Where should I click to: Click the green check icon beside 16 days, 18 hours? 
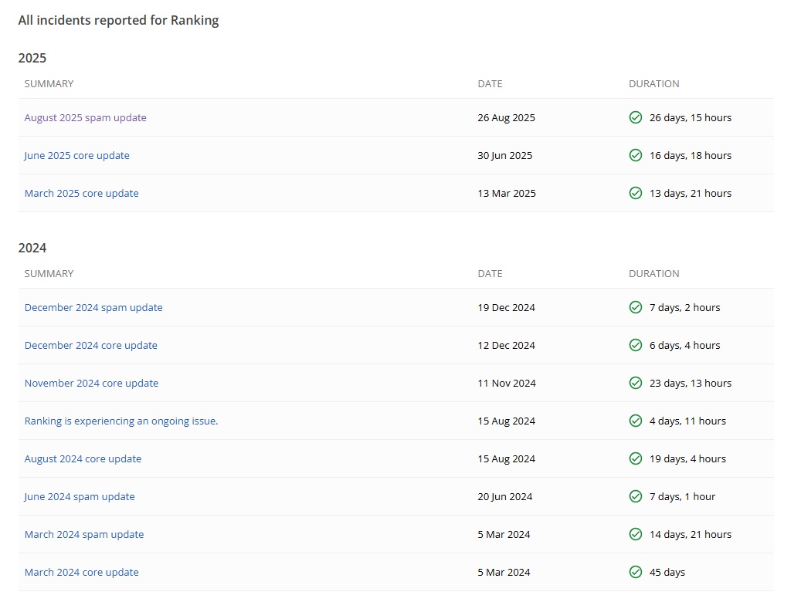(x=636, y=156)
